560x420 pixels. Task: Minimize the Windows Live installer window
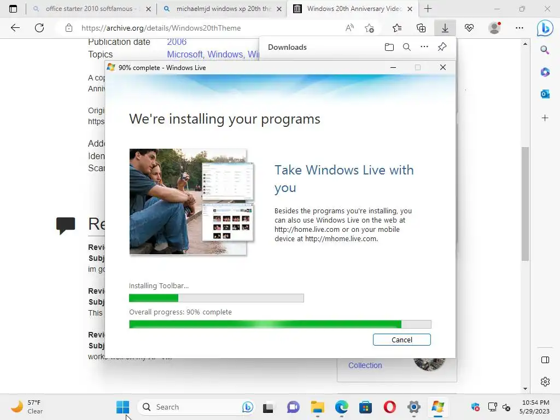393,67
